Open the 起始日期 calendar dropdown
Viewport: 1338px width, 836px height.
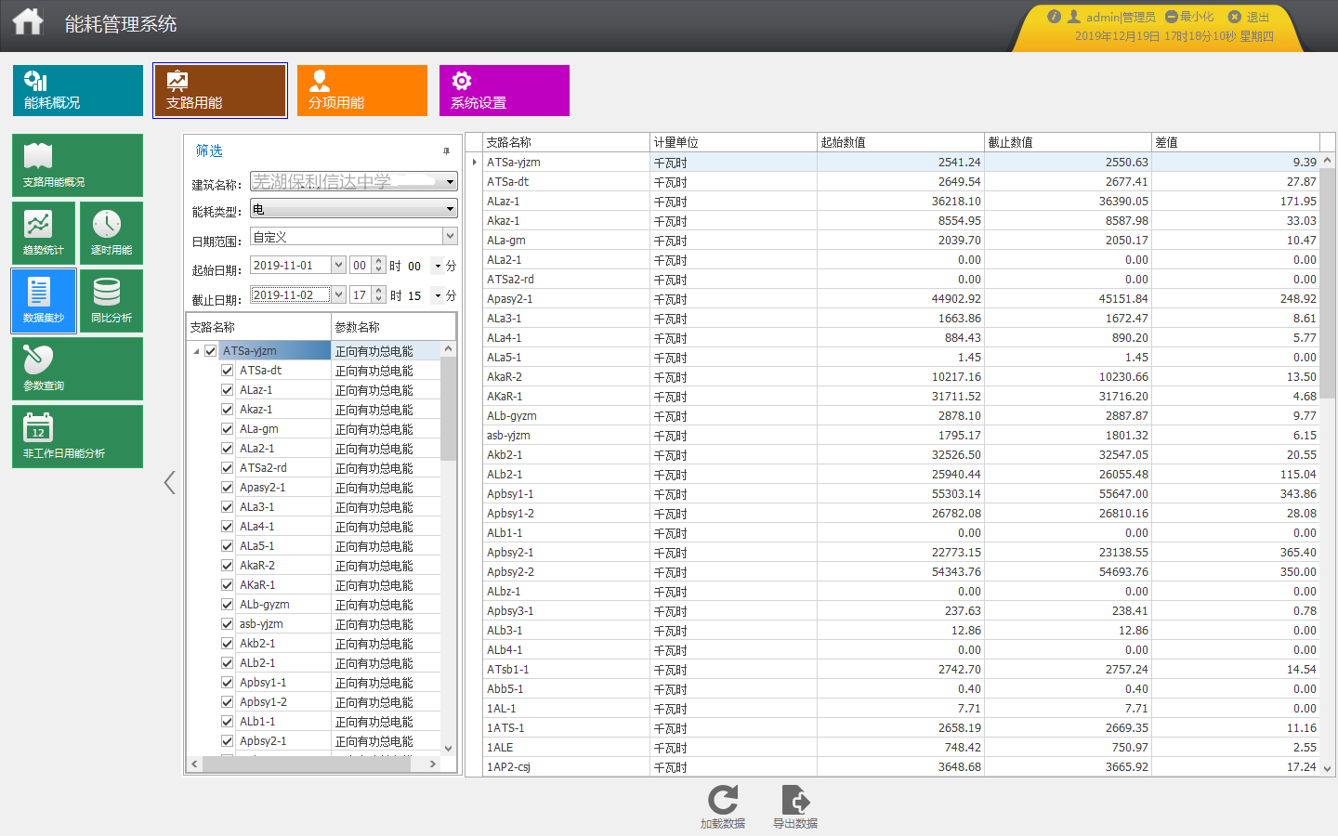338,265
